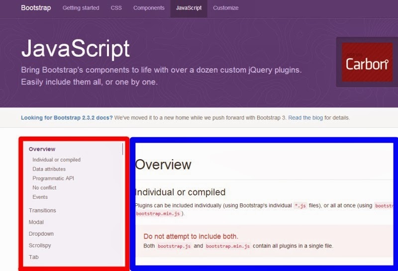Navigate to Dropdown in sidebar
Image resolution: width=398 pixels, height=271 pixels.
click(x=41, y=234)
